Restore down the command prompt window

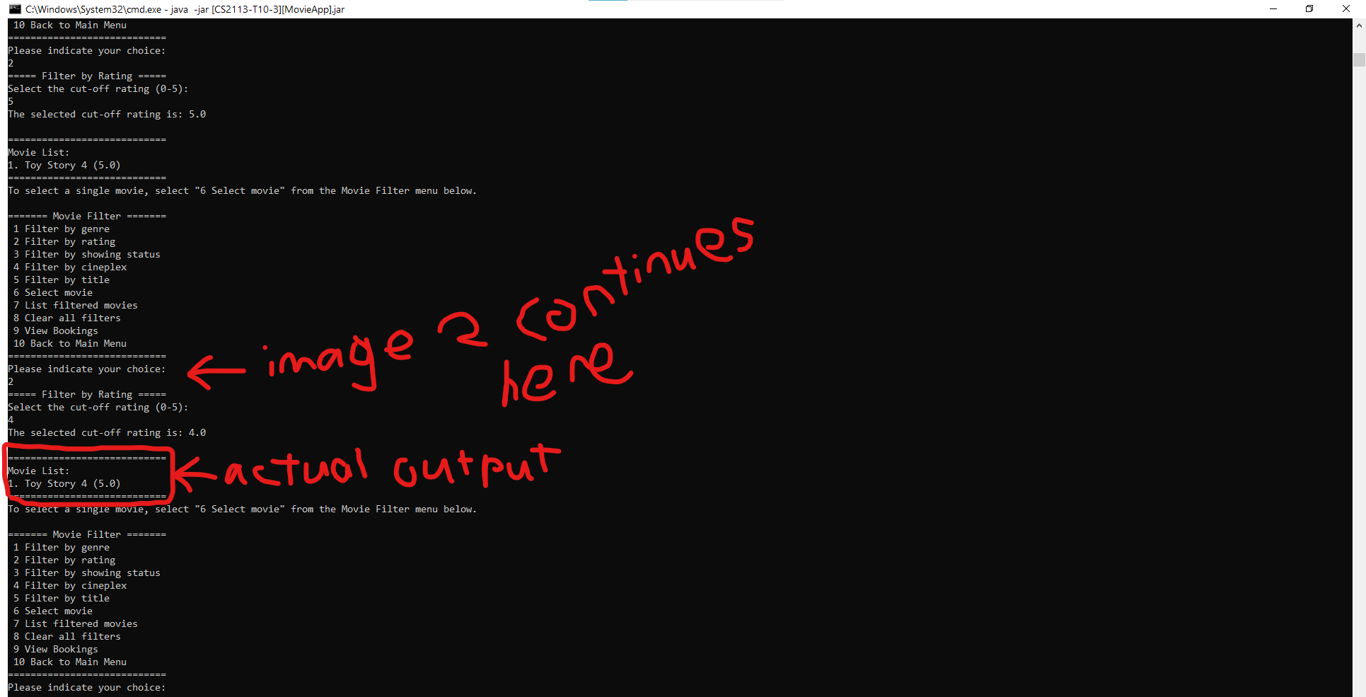pos(1309,9)
